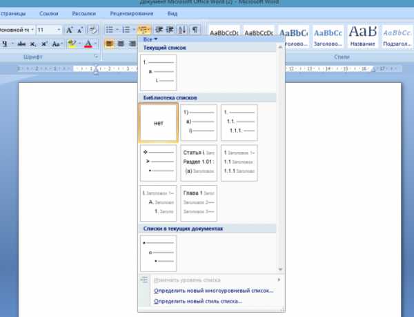Toggle align left paragraph button
Image resolution: width=414 pixels, height=317 pixels.
(109, 44)
